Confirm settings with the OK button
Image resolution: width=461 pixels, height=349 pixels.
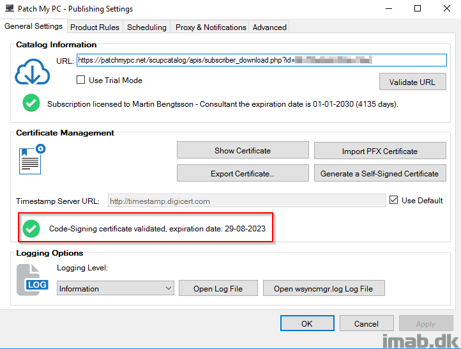(307, 323)
